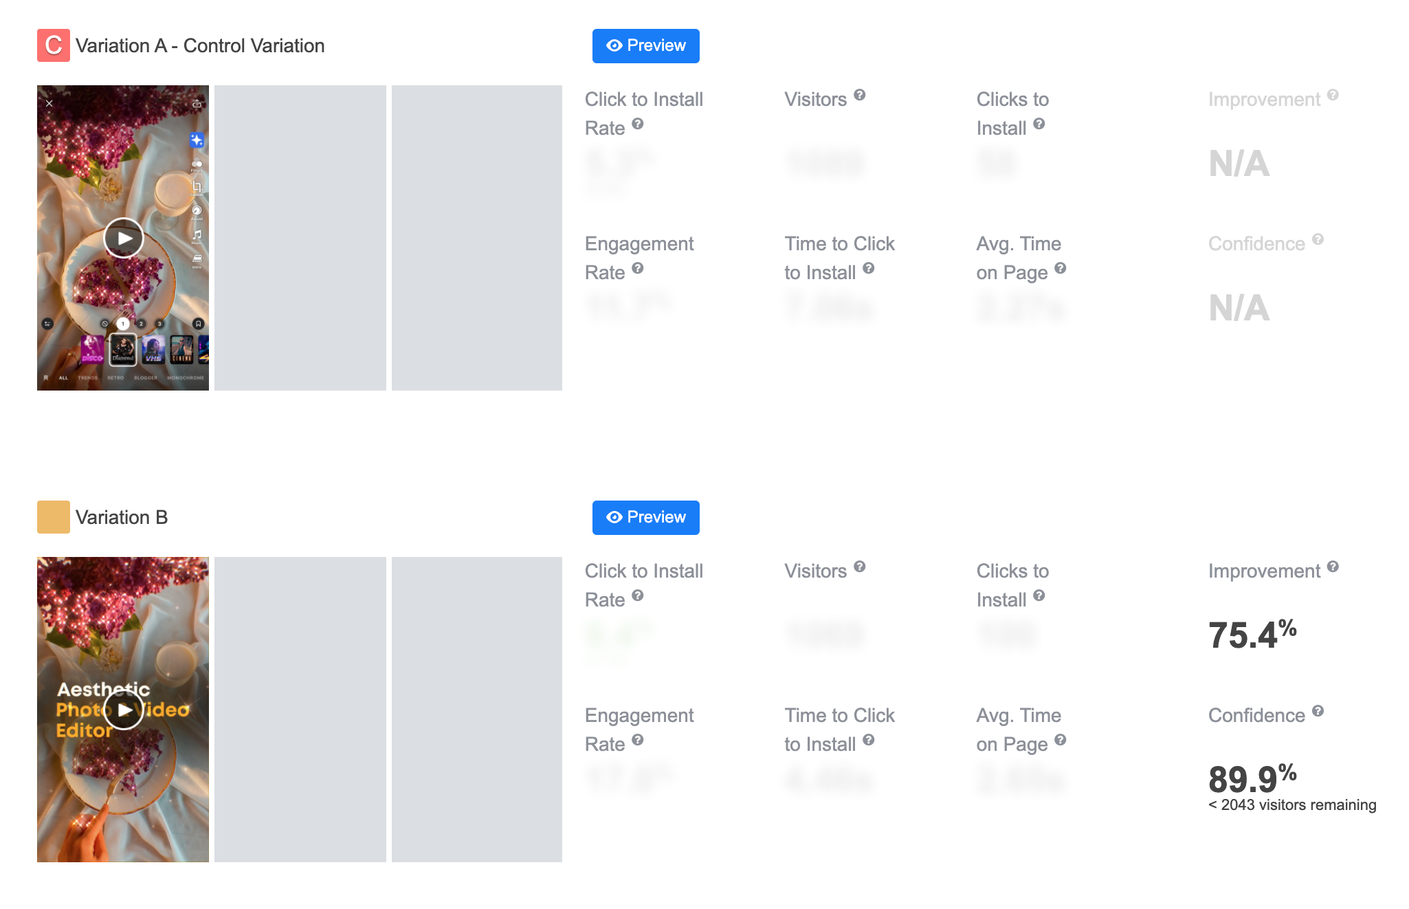Click Preview button for Variation A
Viewport: 1409px width, 909px height.
point(645,46)
